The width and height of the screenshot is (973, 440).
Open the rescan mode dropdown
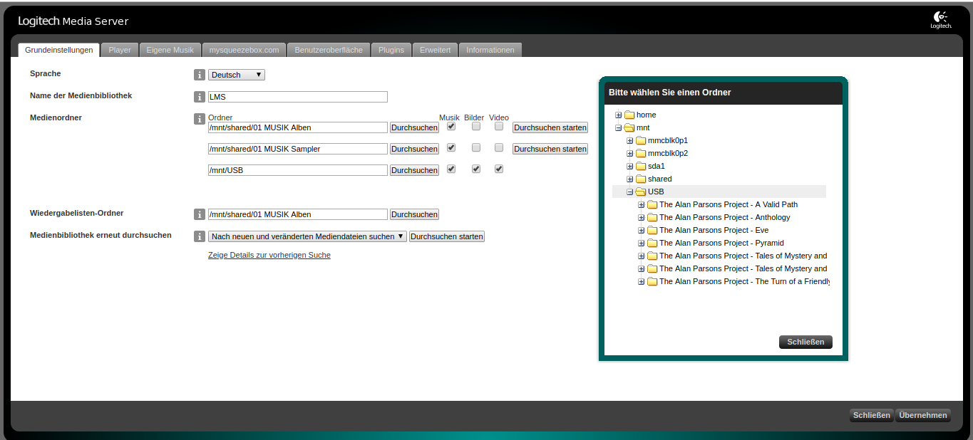click(307, 236)
